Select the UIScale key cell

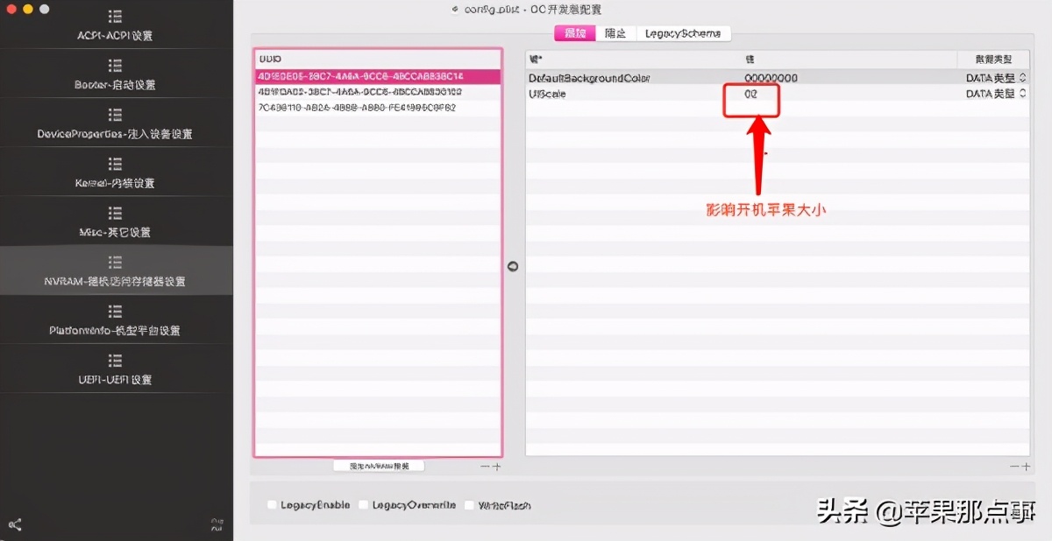[548, 94]
